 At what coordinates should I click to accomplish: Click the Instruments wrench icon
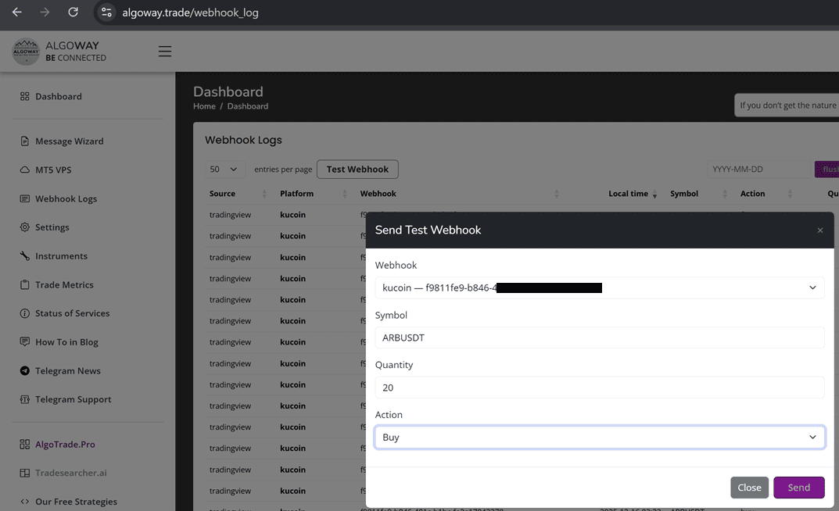24,256
